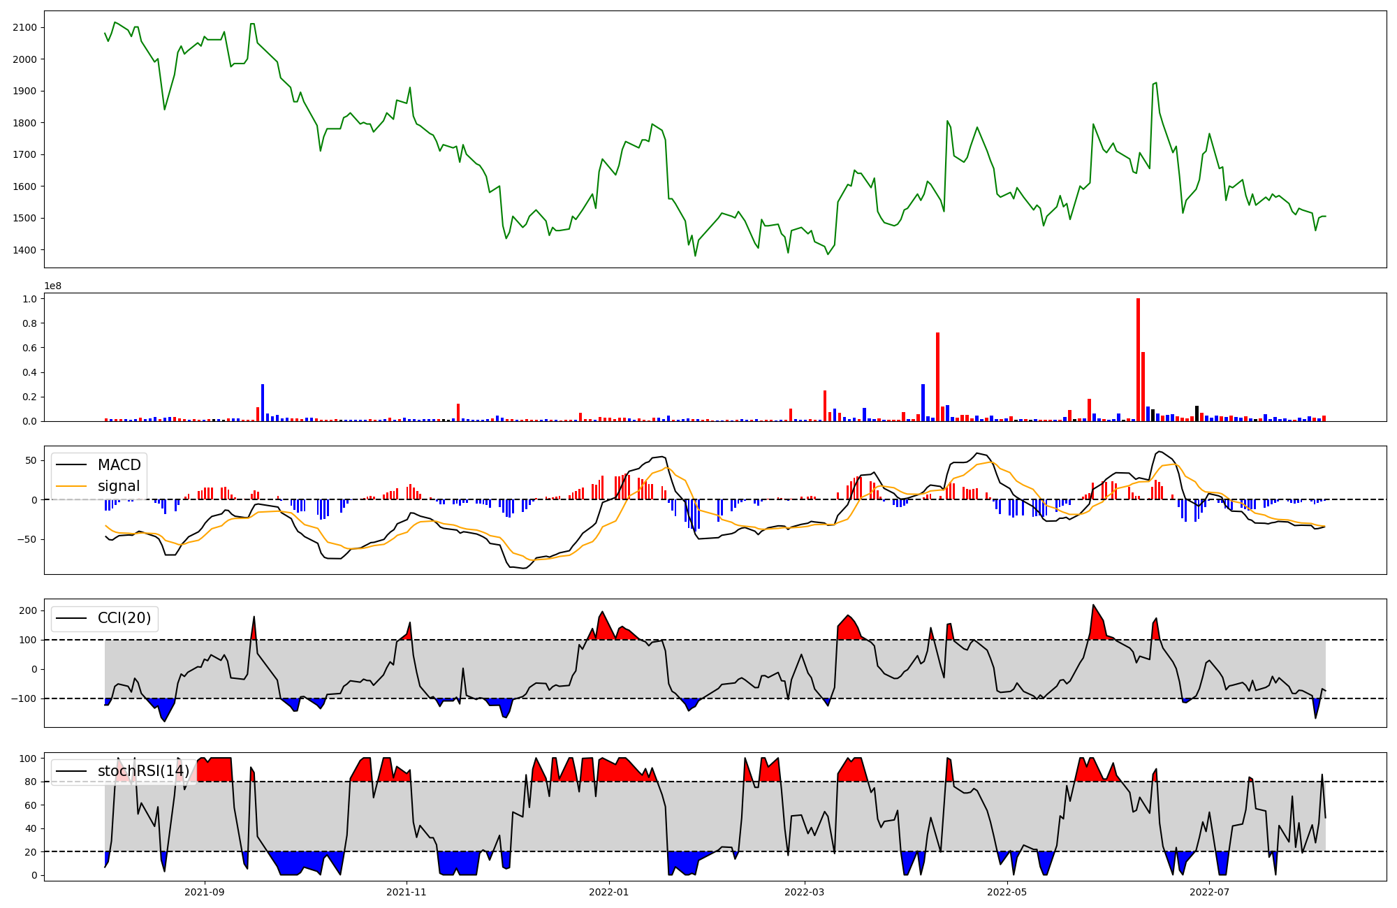The image size is (1397, 908).
Task: Click the black MACD line swatch in legend
Action: 71,465
